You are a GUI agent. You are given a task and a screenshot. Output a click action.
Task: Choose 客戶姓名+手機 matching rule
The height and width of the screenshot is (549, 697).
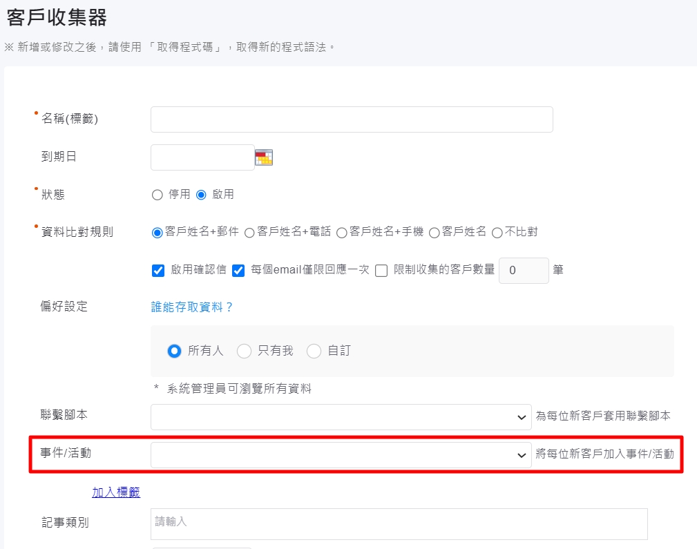coord(341,233)
